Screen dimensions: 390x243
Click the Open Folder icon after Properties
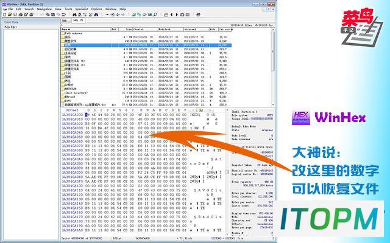[x=31, y=15]
